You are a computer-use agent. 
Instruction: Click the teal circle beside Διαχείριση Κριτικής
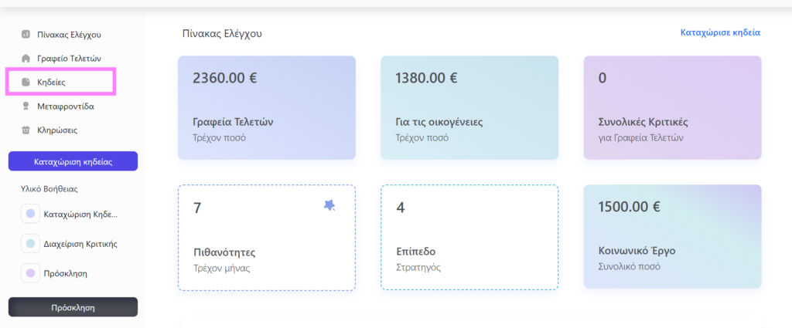pyautogui.click(x=30, y=244)
